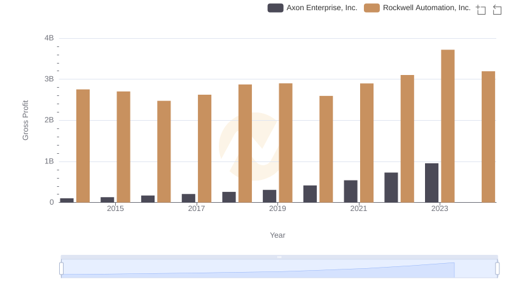Click the 2020 Rockwell Automation bar
The image size is (509, 293).
tap(326, 149)
